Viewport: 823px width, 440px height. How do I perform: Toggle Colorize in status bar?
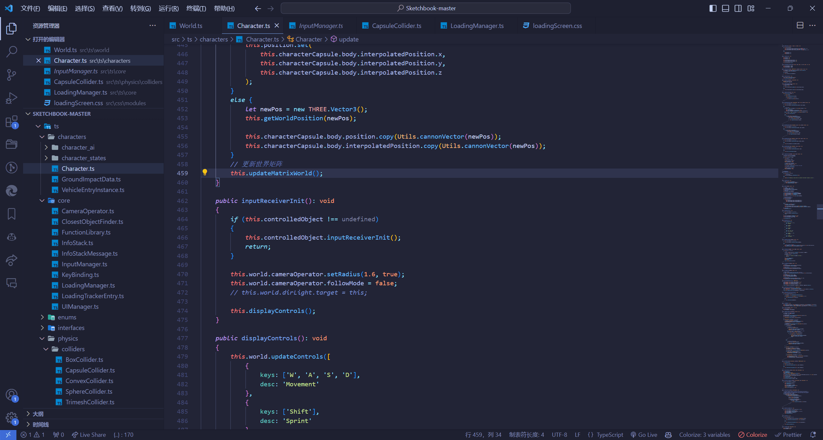(x=753, y=435)
